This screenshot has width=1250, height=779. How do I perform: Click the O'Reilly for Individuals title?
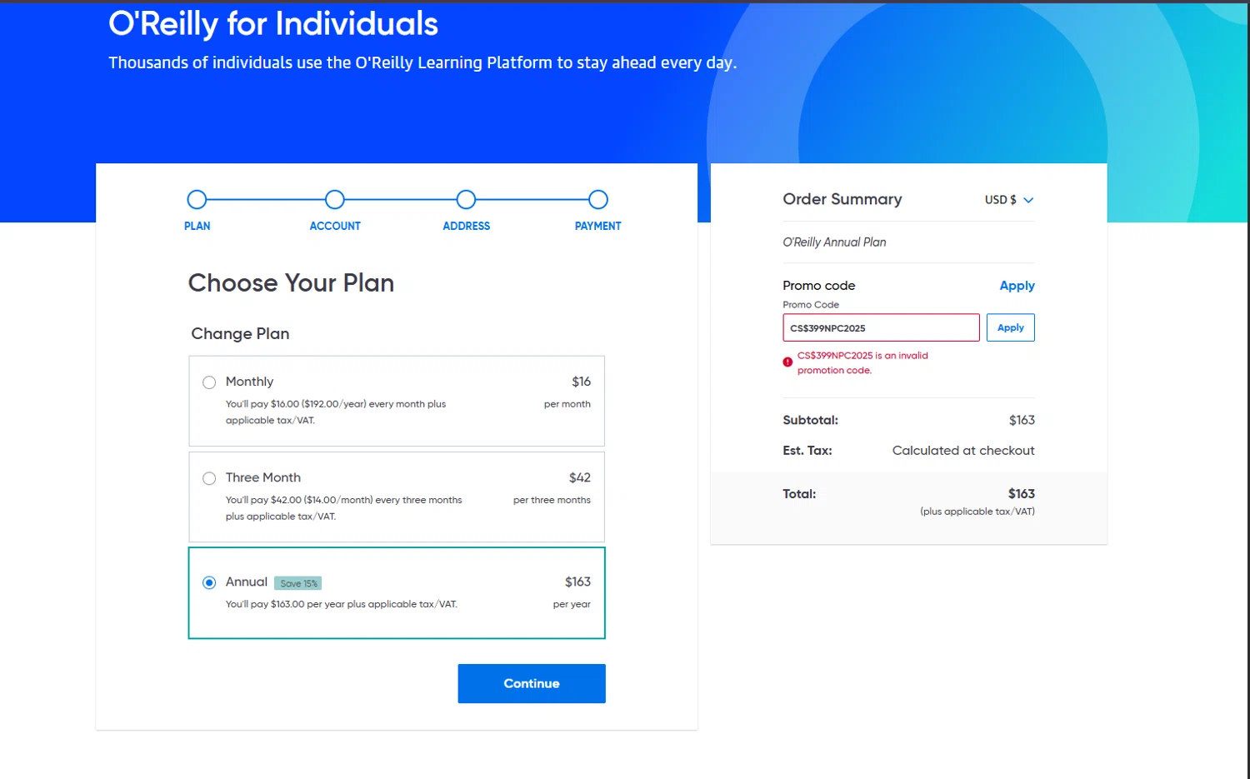click(x=273, y=24)
